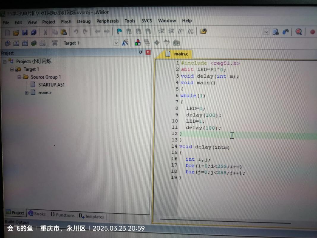Toggle pin on the Project panel

pos(141,53)
